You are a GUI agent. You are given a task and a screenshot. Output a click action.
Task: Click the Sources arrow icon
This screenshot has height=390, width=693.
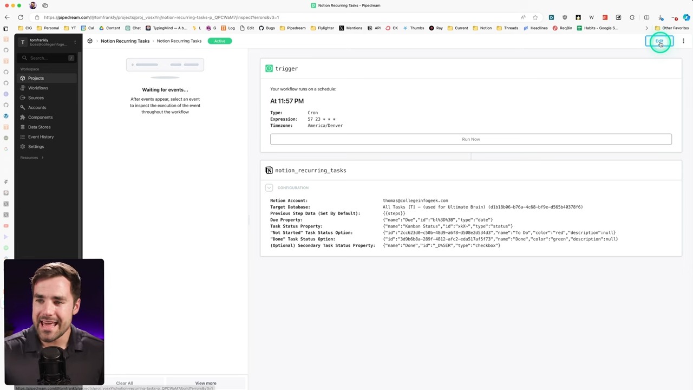point(23,97)
